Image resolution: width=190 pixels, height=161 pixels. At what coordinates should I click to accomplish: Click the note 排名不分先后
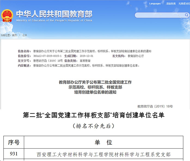94,126
